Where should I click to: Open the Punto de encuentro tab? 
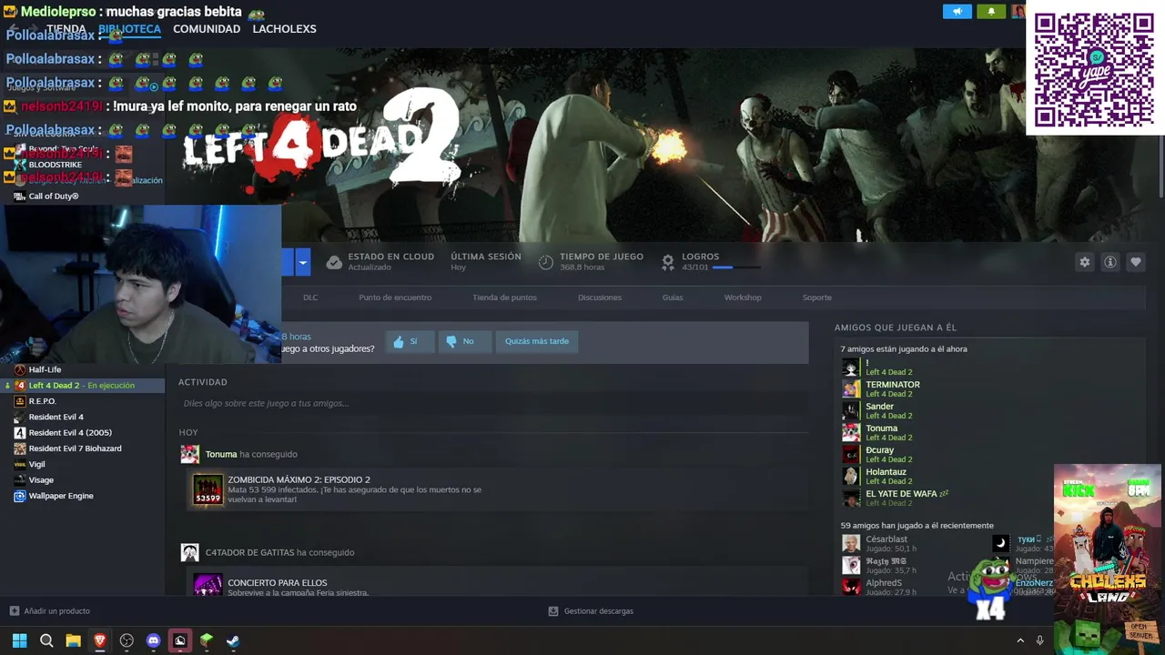point(395,297)
